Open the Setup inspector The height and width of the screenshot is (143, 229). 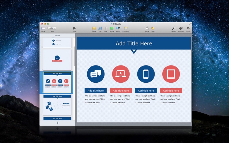point(188,28)
